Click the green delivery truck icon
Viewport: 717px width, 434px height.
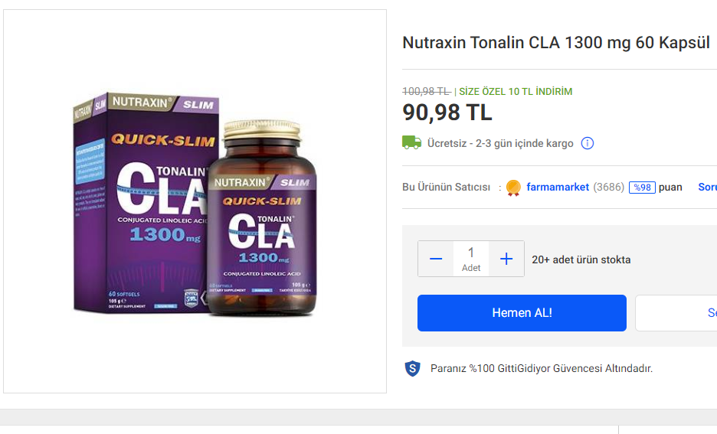411,142
